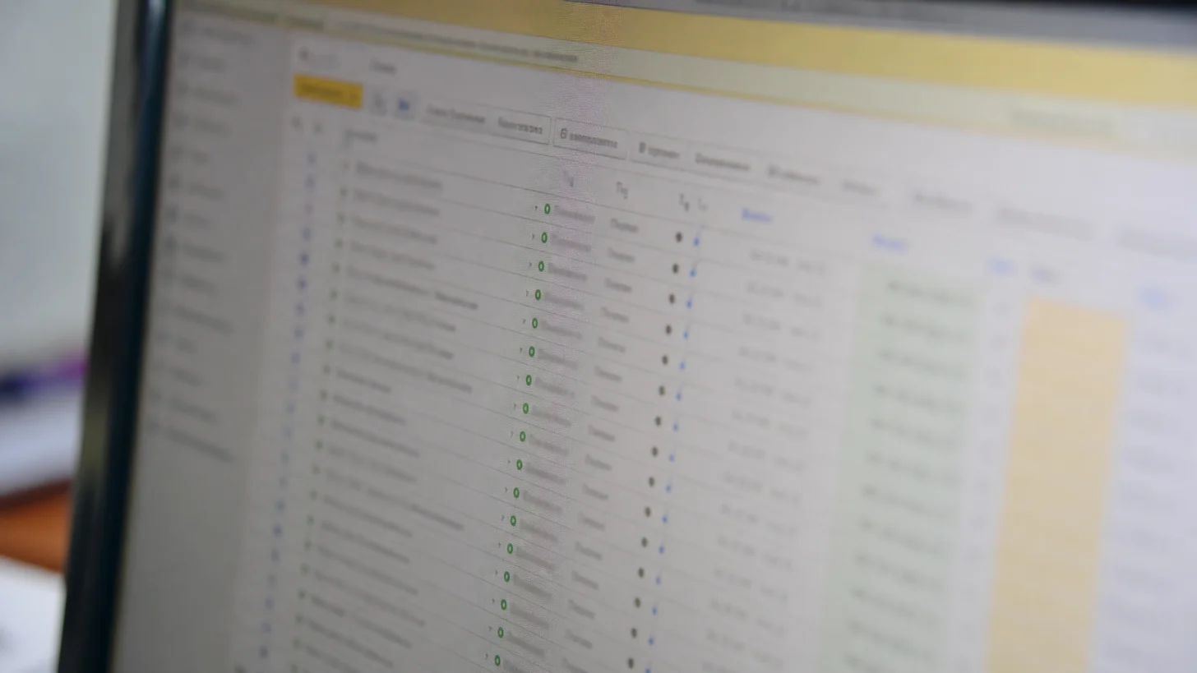Click the yellow button in the toolbar
1197x673 pixels.
(x=328, y=92)
